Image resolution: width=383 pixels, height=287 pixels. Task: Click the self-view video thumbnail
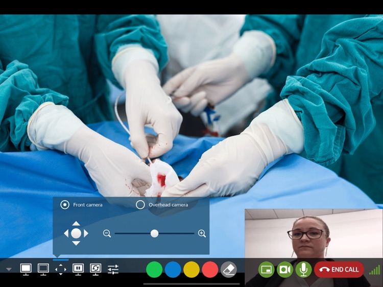pos(314,248)
